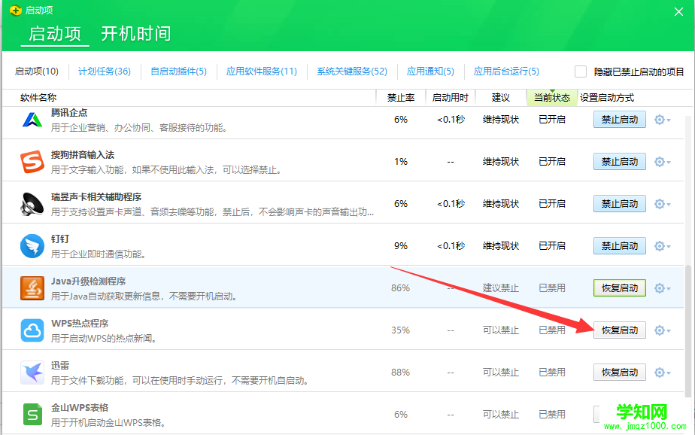Close the 启动项 window
Screen dimensions: 695x435
point(678,12)
